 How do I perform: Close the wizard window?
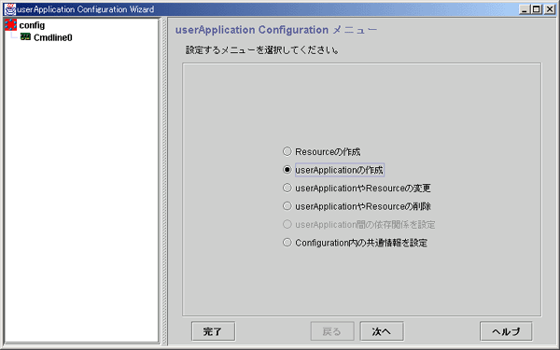coord(550,9)
